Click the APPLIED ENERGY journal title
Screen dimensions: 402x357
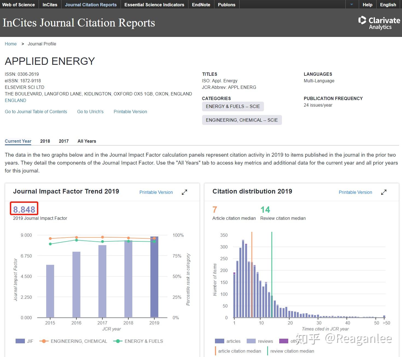point(50,61)
